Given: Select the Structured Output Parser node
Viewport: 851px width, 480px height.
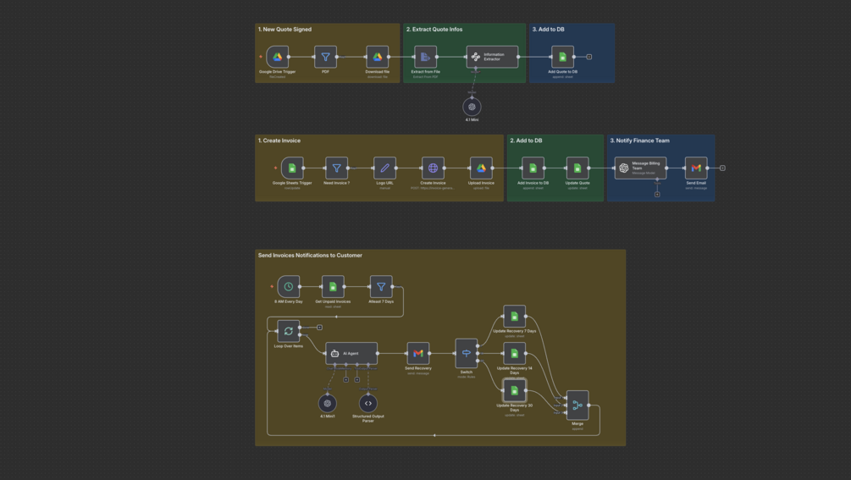Looking at the screenshot, I should (x=368, y=403).
